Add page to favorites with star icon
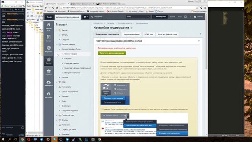The image size is (252, 142). tap(132, 28)
